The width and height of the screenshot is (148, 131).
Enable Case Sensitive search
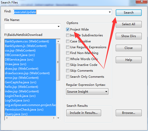68,41
